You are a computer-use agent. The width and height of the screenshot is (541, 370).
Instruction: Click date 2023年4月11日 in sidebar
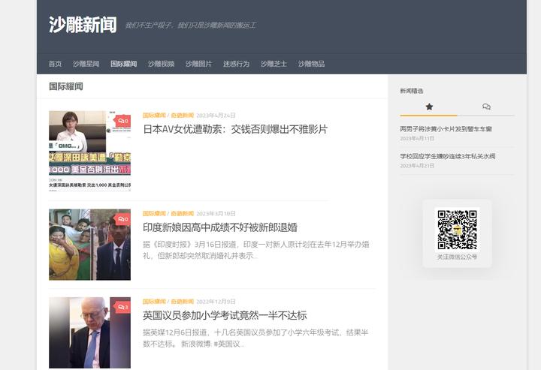(x=417, y=139)
